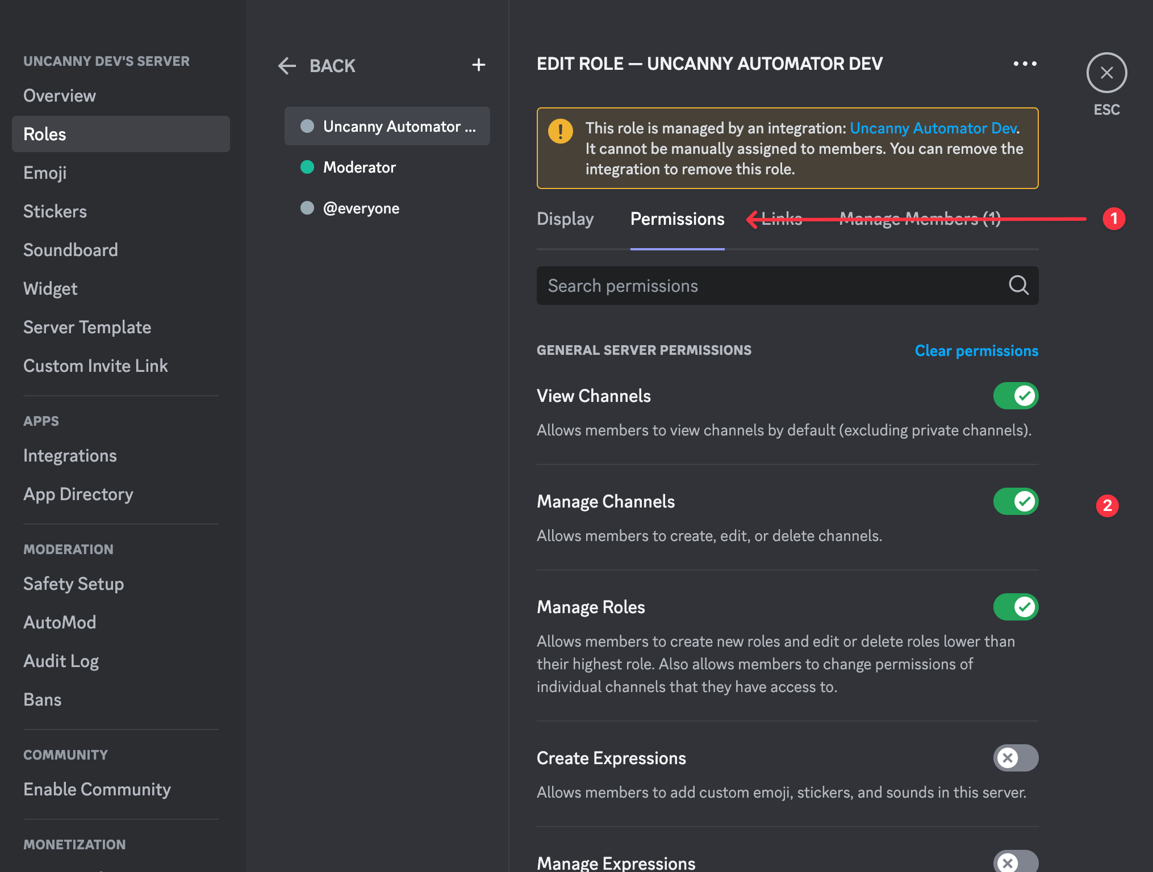The width and height of the screenshot is (1153, 872).
Task: Toggle off Manage Channels permission
Action: click(x=1016, y=501)
